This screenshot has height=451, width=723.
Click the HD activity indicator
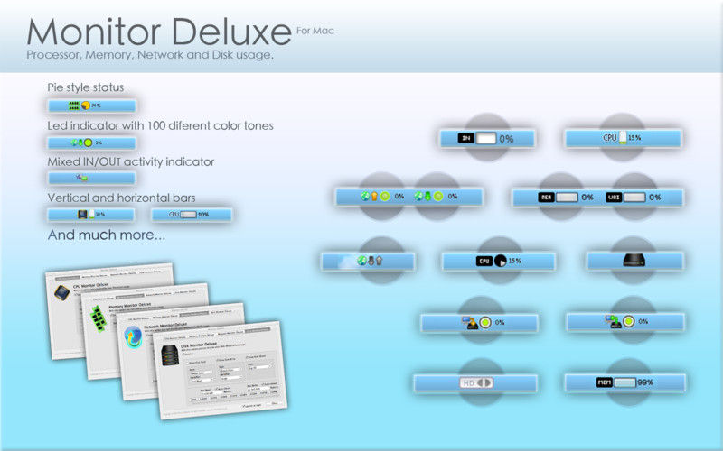tap(476, 382)
